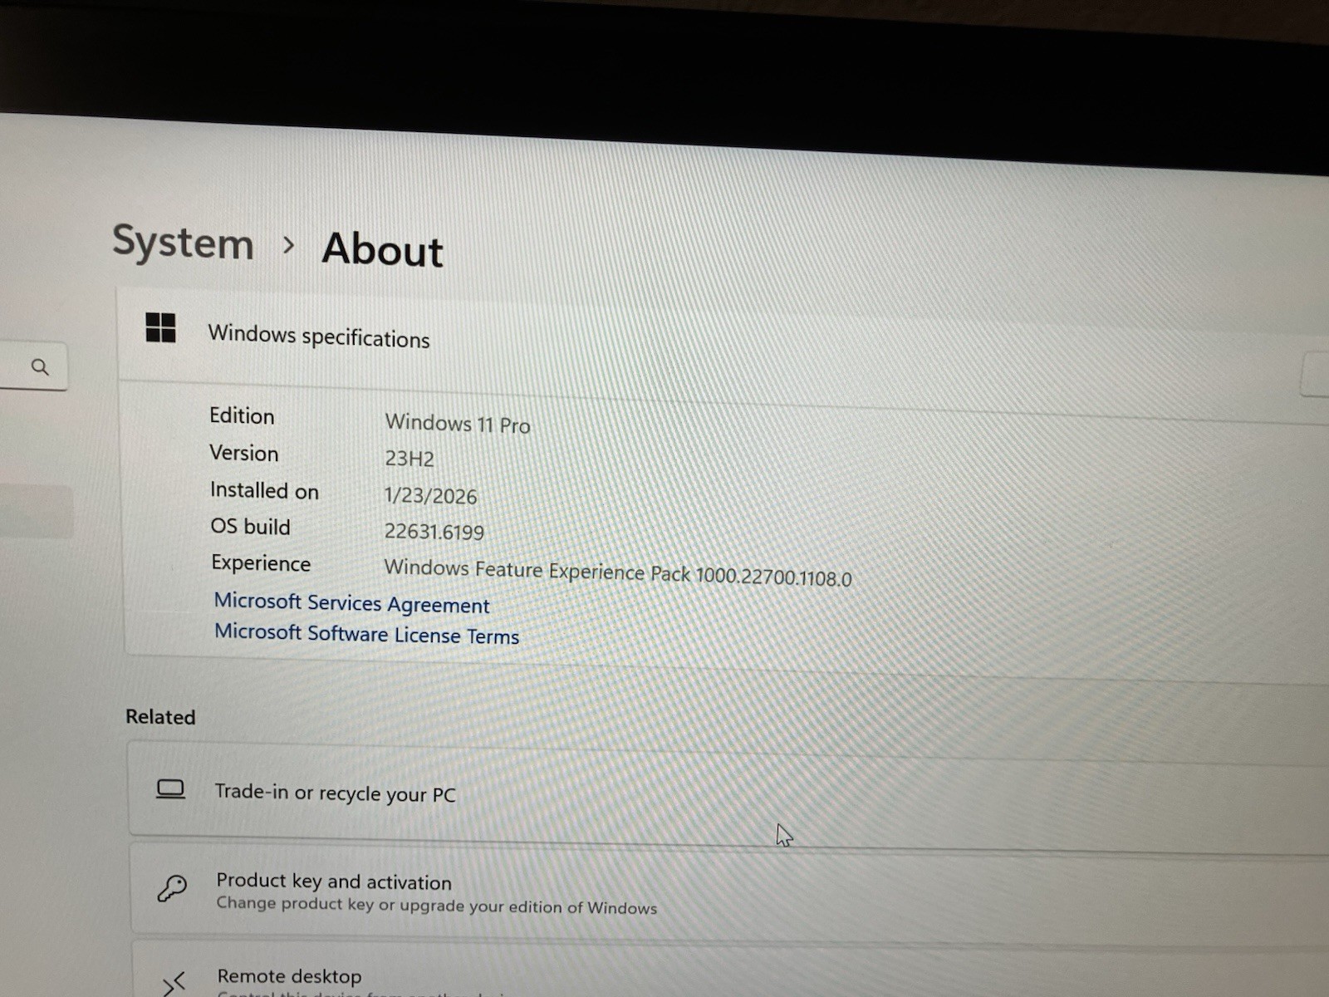Select the OS build 22631.6199 value
Screen dimensions: 1329x997
click(434, 532)
